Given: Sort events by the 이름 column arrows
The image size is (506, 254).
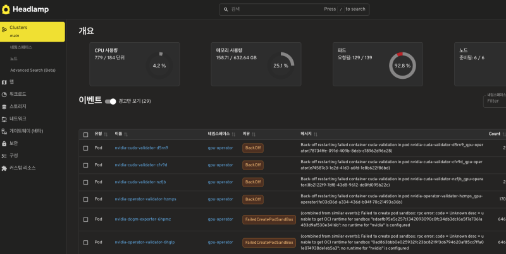Looking at the screenshot, I should (126, 134).
